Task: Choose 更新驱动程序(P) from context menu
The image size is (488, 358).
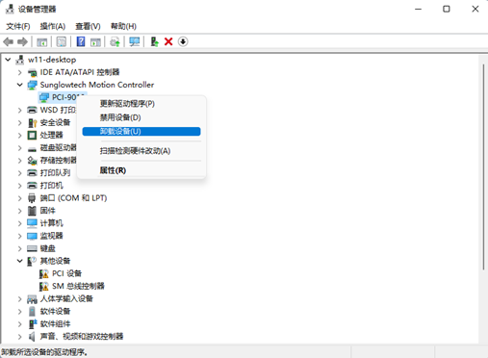Action: 141,104
